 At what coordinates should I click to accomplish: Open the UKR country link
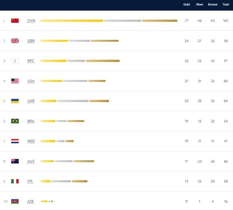31,101
